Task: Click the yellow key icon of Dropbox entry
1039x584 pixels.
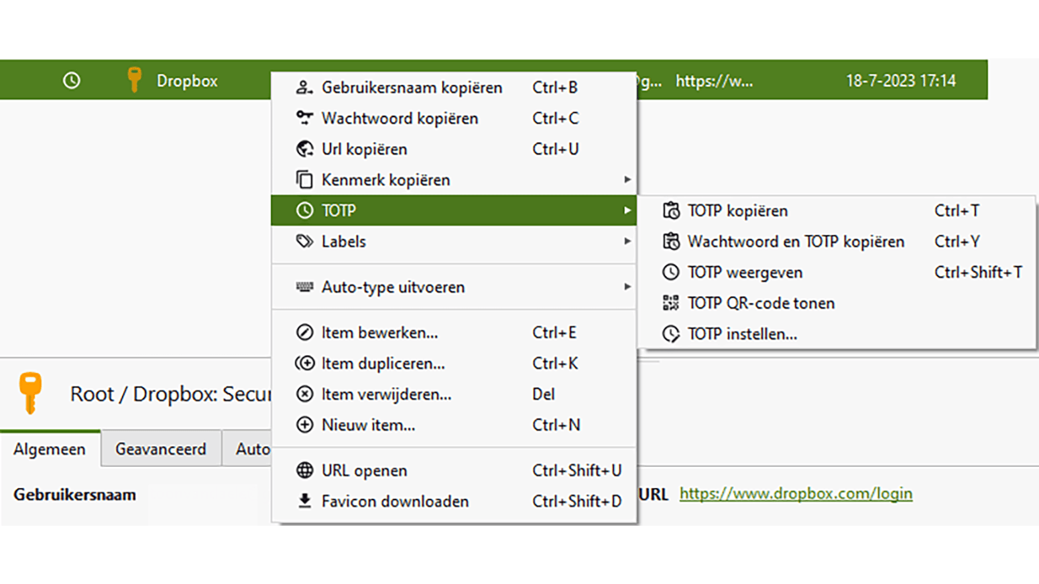Action: (x=134, y=80)
